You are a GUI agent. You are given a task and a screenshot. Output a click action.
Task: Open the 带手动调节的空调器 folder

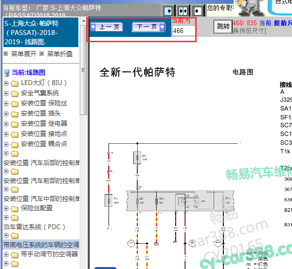[x=49, y=254]
